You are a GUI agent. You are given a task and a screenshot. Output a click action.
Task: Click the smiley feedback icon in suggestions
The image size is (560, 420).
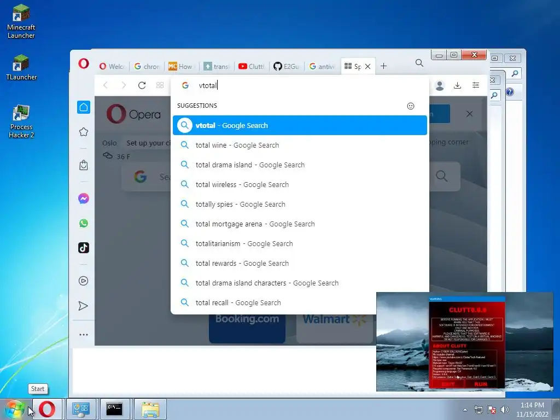411,106
